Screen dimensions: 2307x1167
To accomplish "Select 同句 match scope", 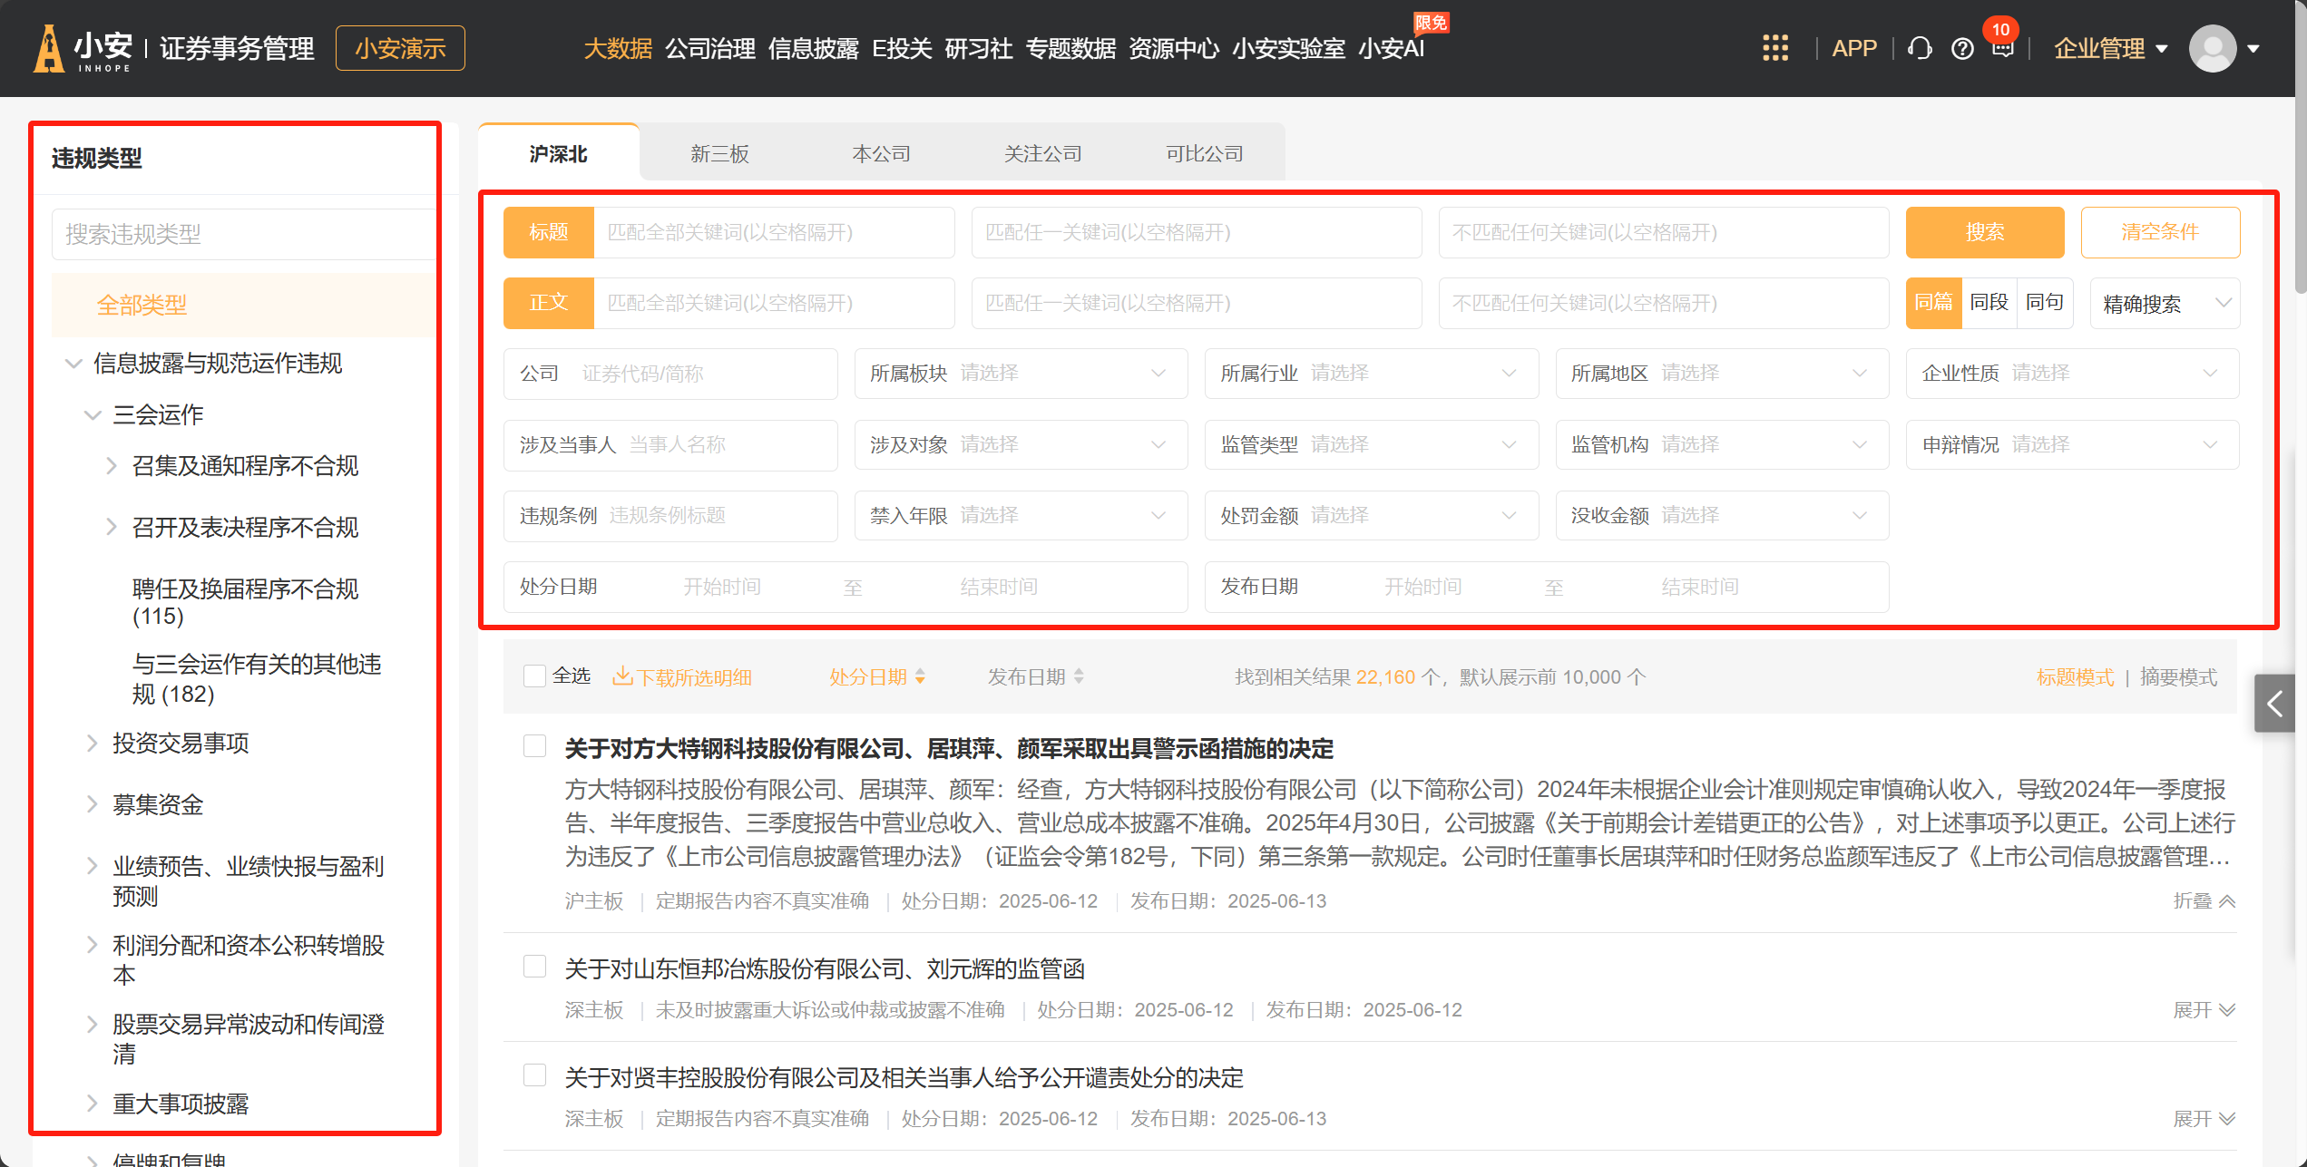I will pyautogui.click(x=2045, y=303).
